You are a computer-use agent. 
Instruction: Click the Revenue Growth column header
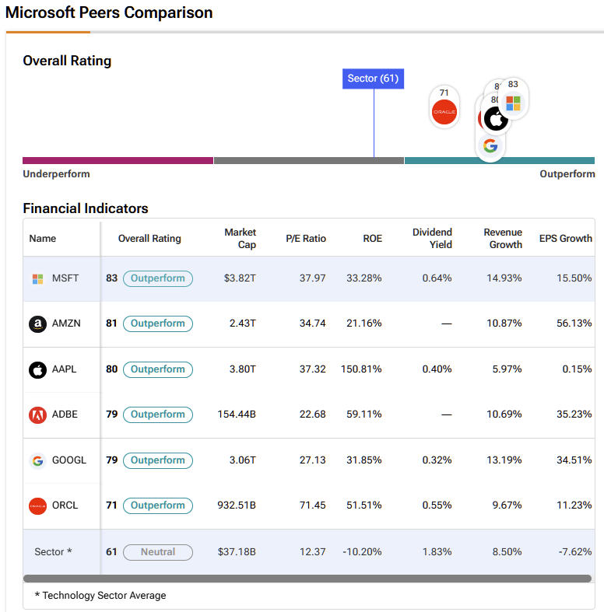[503, 238]
